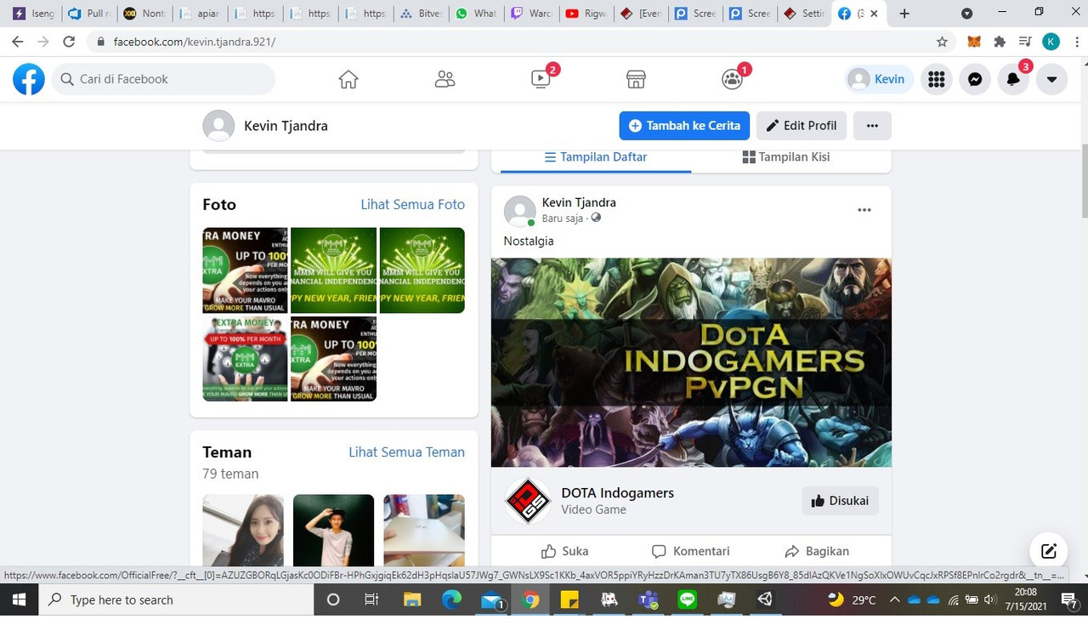Open the notifications bell icon
The width and height of the screenshot is (1088, 625).
[x=1013, y=79]
